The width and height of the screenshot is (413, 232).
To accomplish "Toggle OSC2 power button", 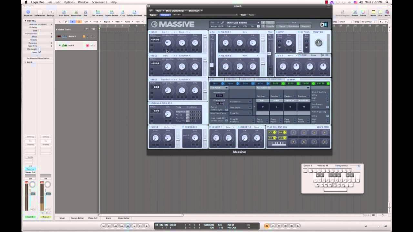I will point(150,56).
